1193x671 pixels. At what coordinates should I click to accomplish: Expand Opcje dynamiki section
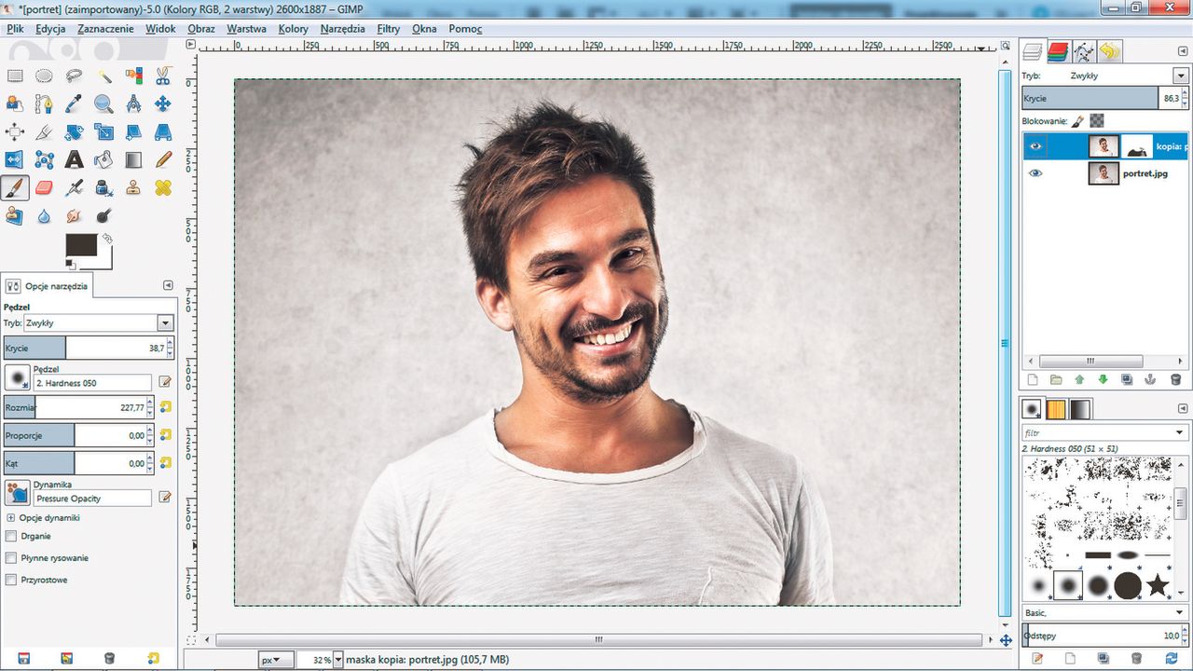(11, 517)
